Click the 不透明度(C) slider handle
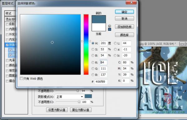187x120 pixels. (79, 102)
